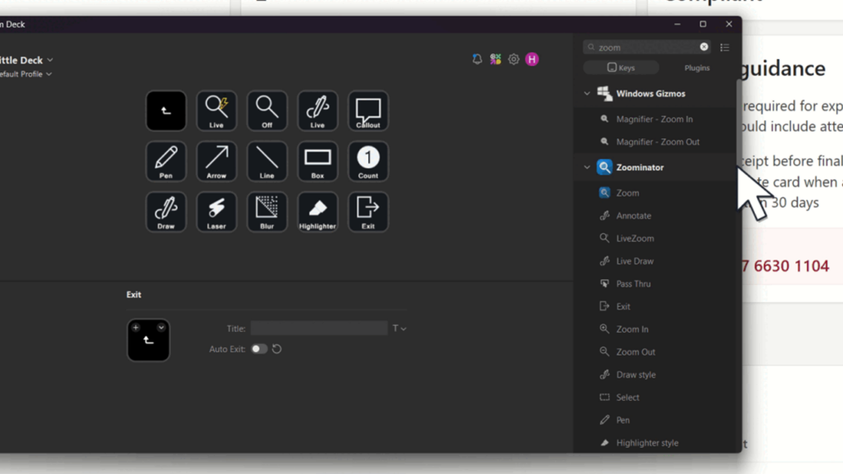Open notifications bell icon
843x474 pixels.
click(x=477, y=59)
